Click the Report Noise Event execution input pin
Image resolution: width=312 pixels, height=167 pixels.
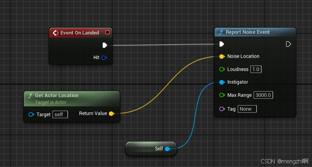(x=222, y=44)
